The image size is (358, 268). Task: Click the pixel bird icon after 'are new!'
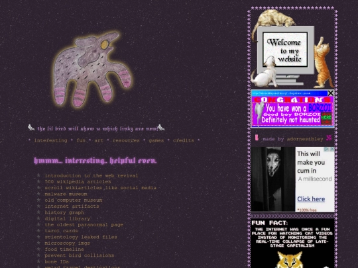(x=161, y=128)
